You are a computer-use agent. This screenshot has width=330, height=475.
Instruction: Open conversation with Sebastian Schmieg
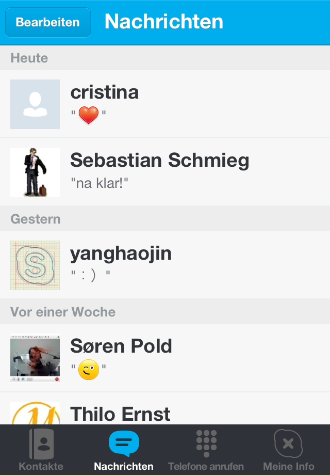(165, 172)
